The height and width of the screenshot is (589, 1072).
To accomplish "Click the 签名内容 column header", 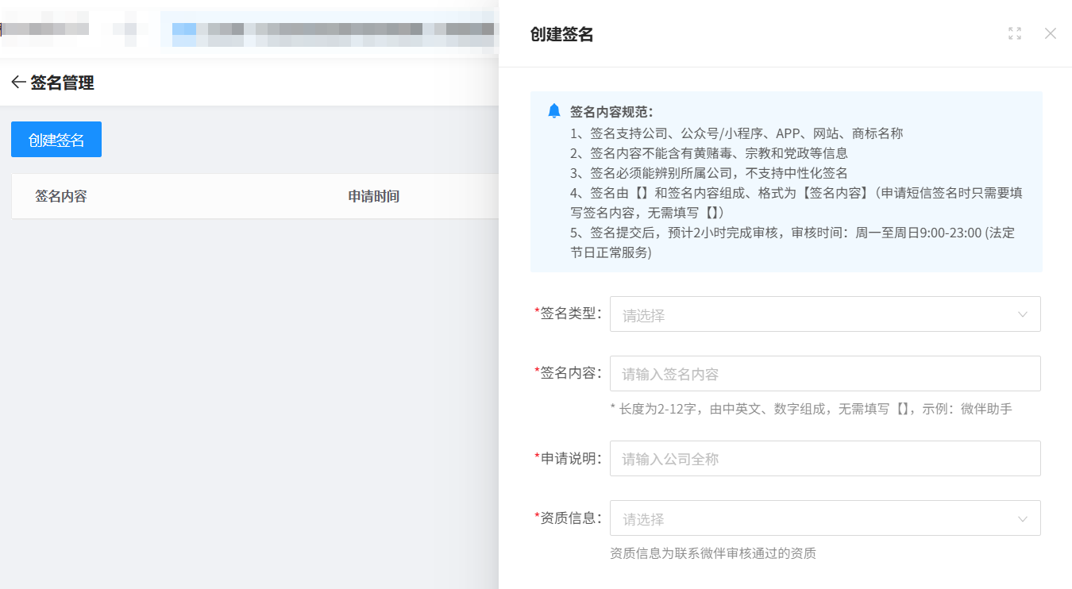I will [x=61, y=196].
